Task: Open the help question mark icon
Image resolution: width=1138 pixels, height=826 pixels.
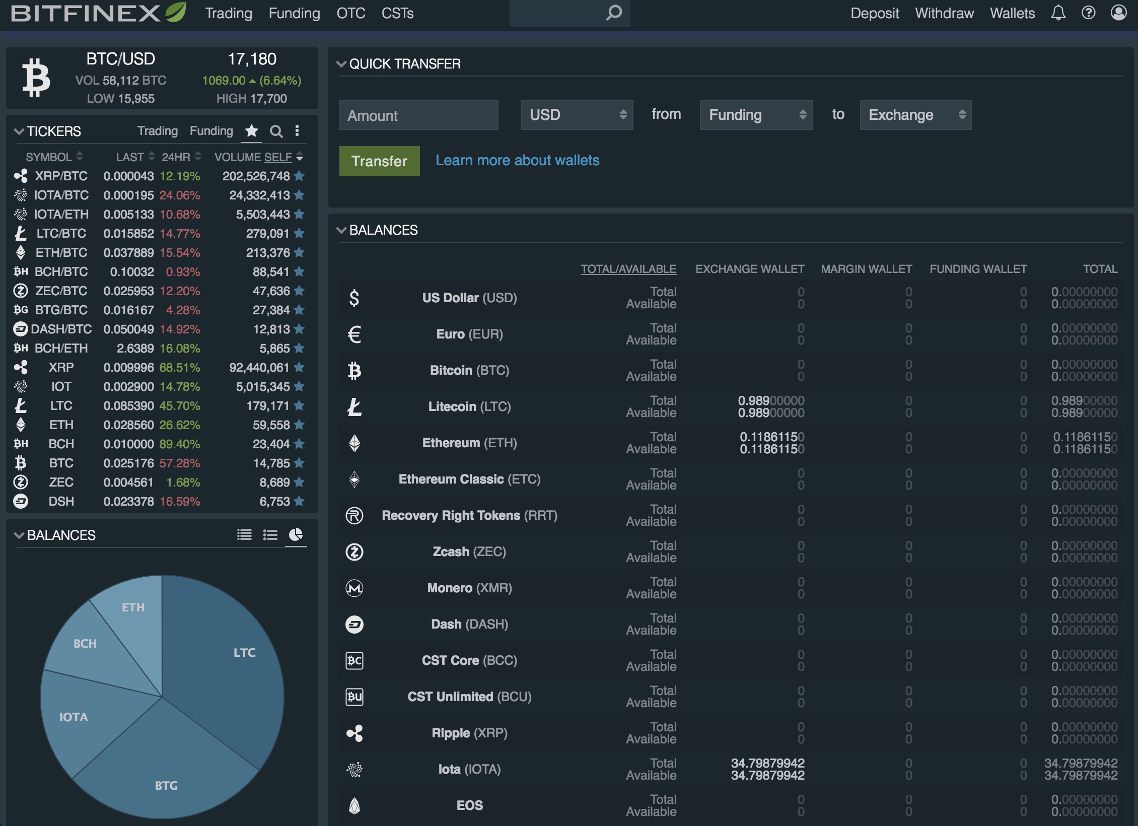Action: point(1088,13)
